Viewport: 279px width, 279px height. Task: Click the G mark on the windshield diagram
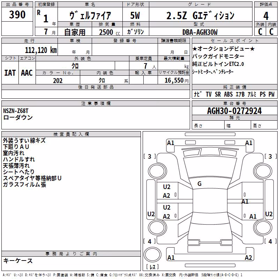click(x=199, y=184)
